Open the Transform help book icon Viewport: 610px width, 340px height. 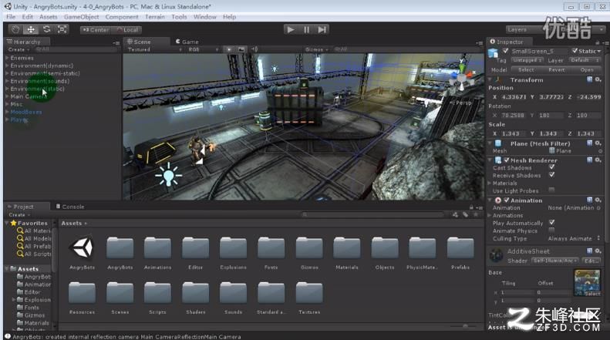click(590, 79)
